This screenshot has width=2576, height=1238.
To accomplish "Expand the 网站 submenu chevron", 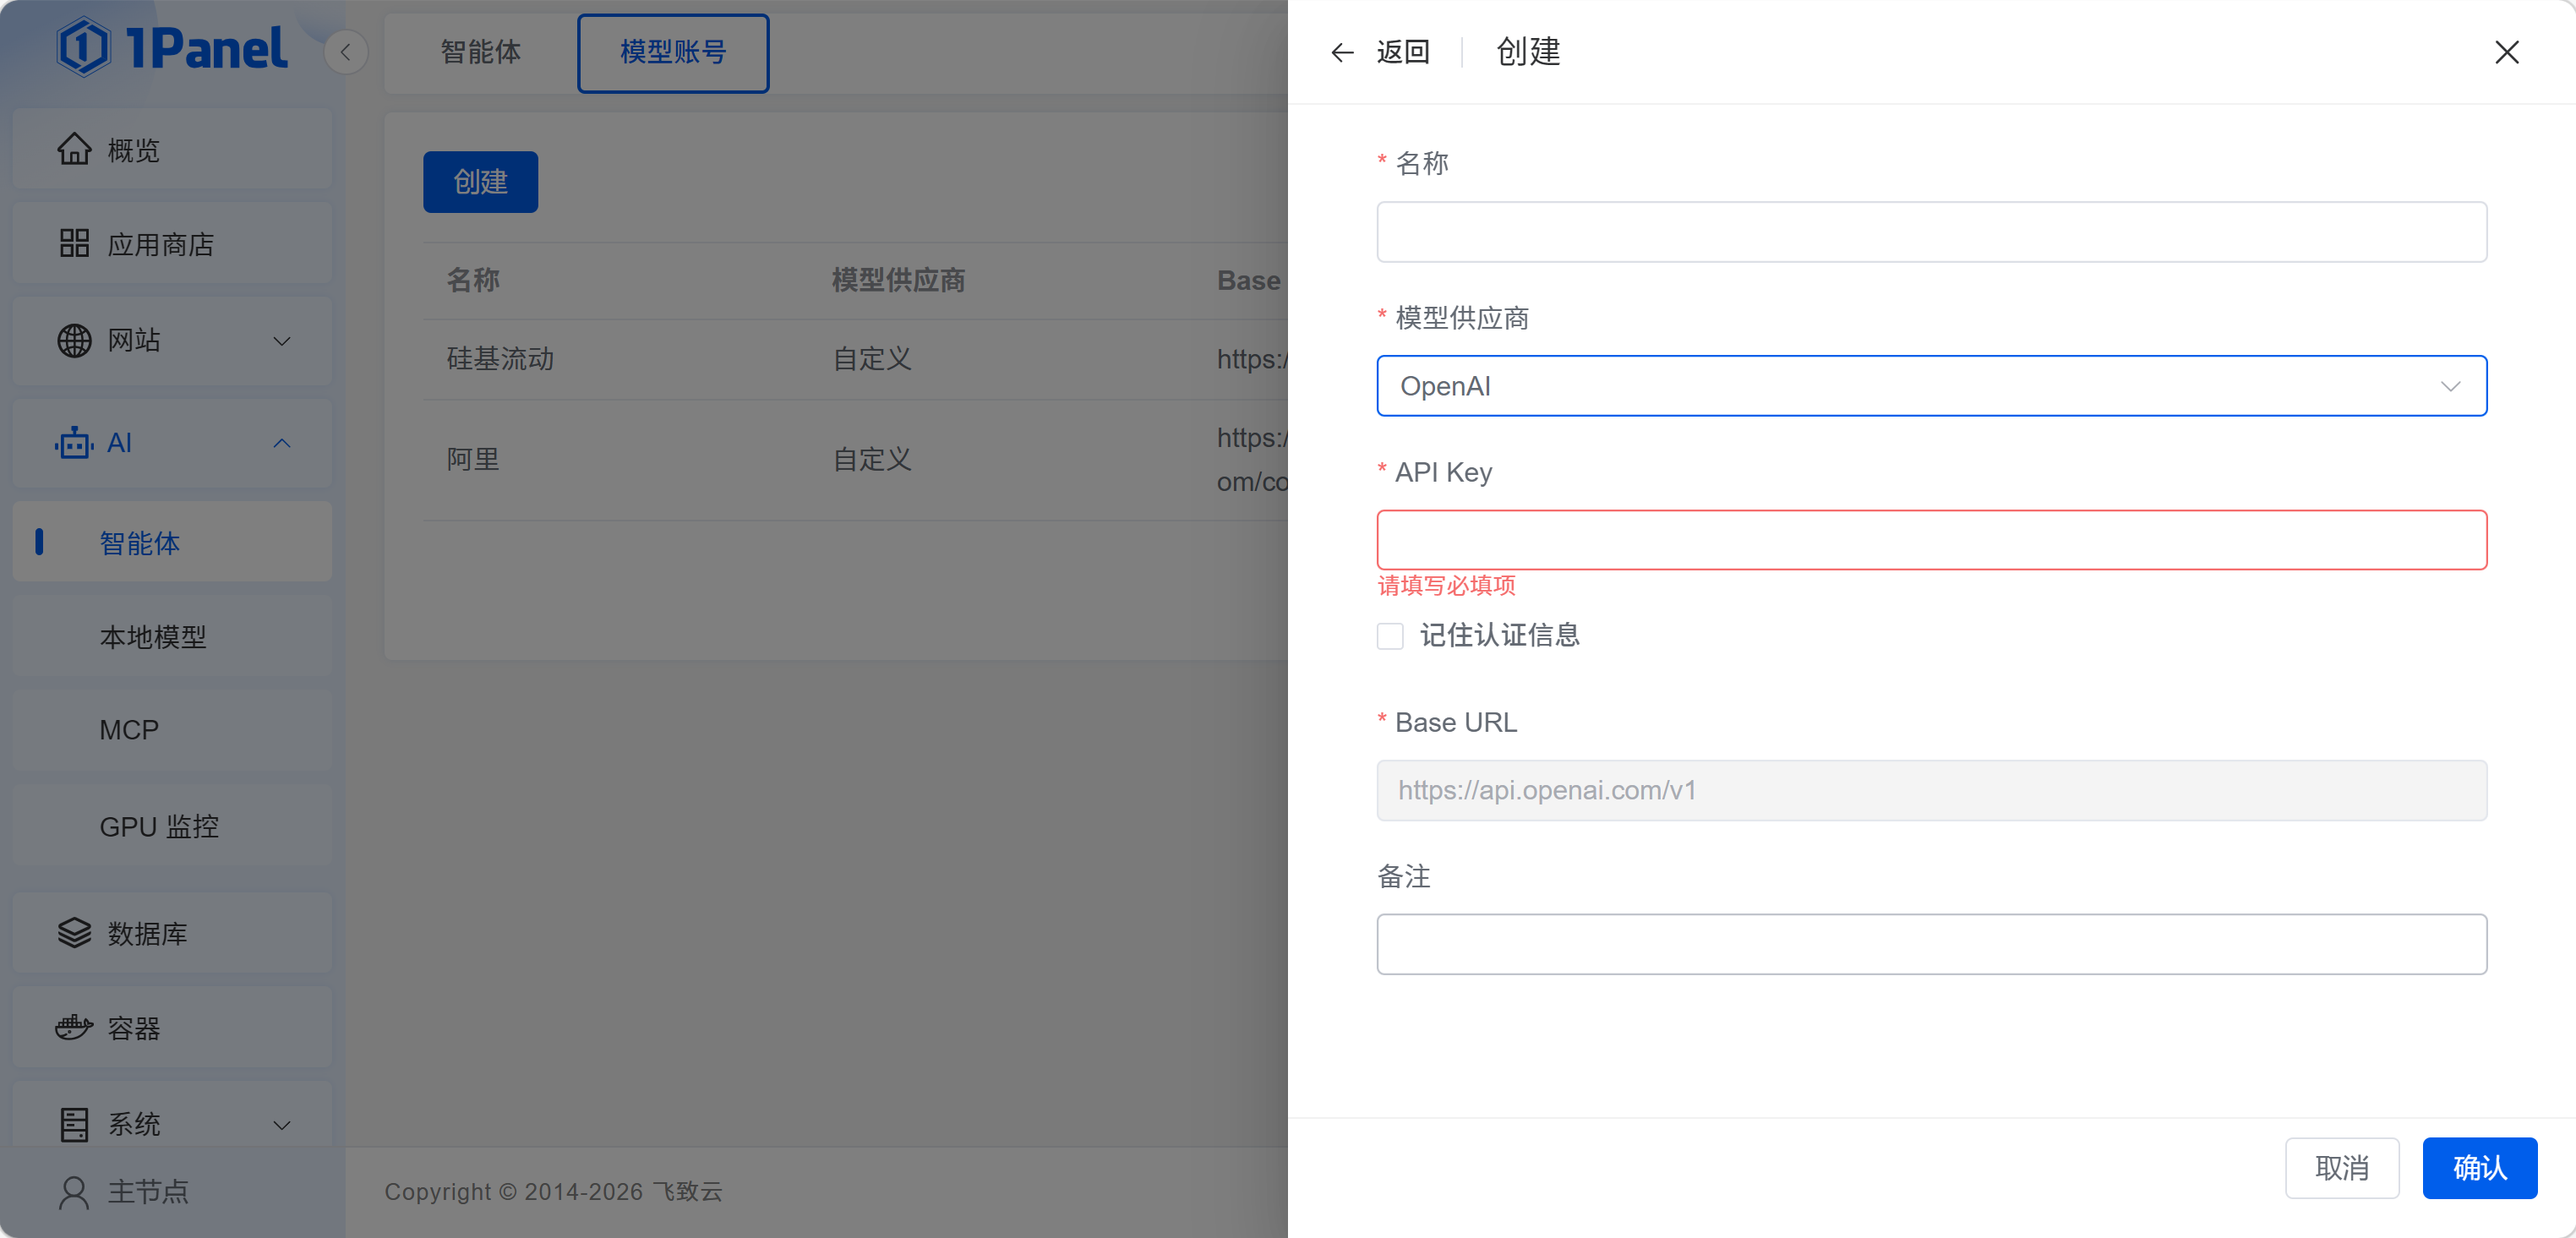I will [282, 341].
